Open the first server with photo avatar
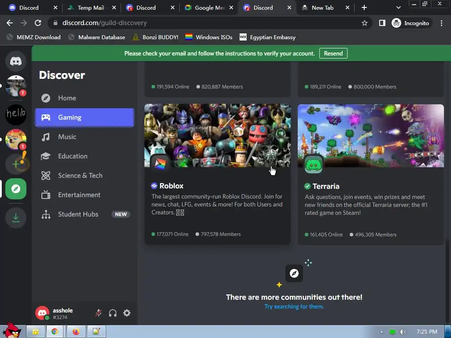 click(16, 86)
